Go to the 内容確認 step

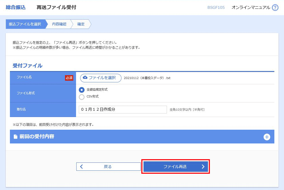click(59, 24)
